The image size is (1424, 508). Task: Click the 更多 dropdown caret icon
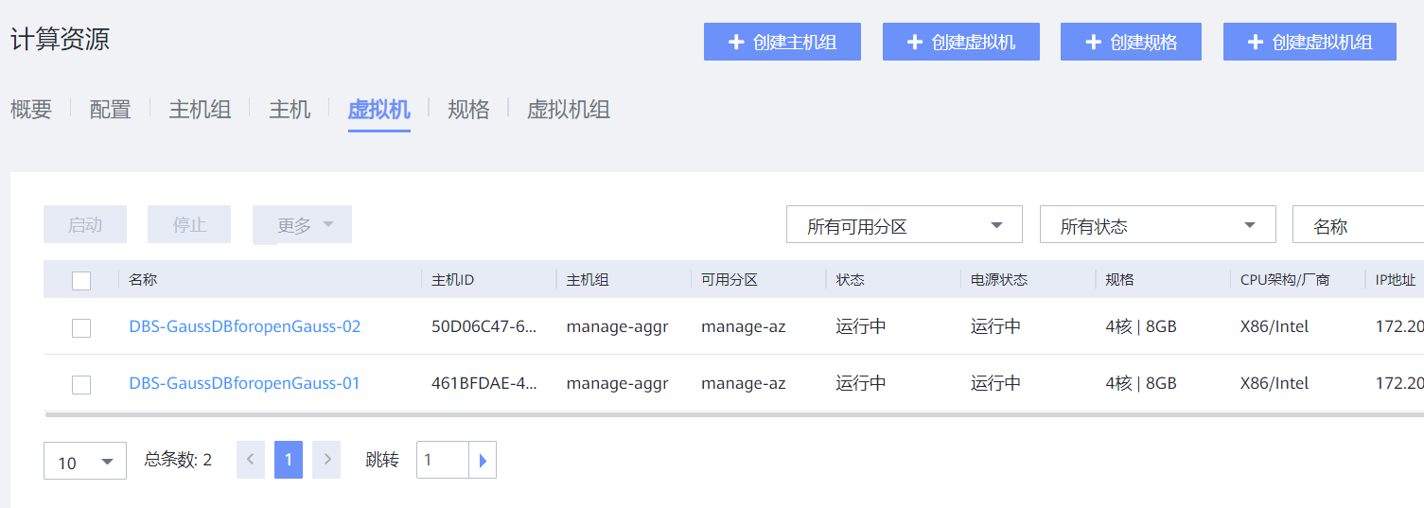tap(328, 224)
